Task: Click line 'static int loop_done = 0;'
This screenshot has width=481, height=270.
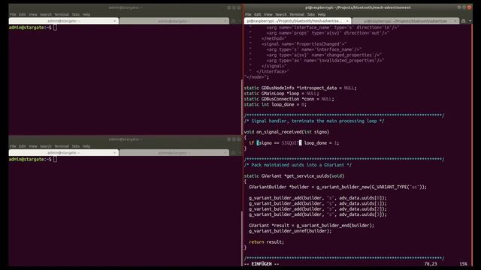Action: 275,105
